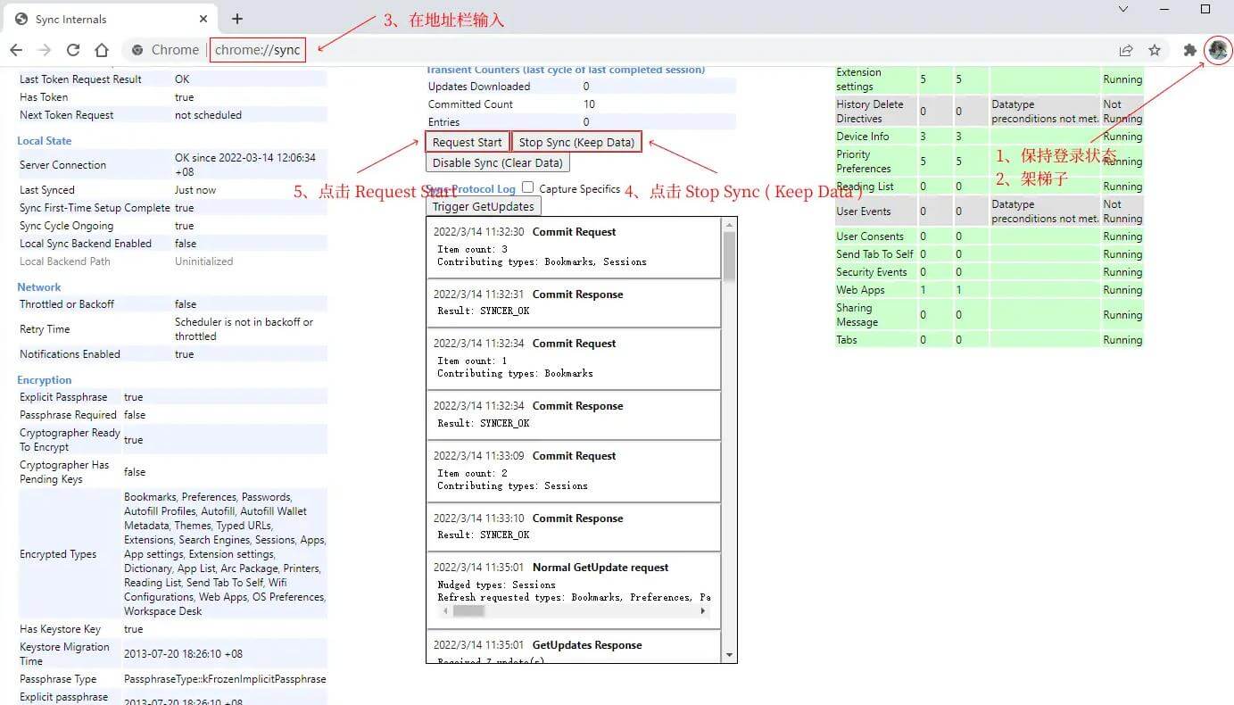Trigger GetUpdates button
Viewport: 1234px width, 705px height.
(x=483, y=206)
